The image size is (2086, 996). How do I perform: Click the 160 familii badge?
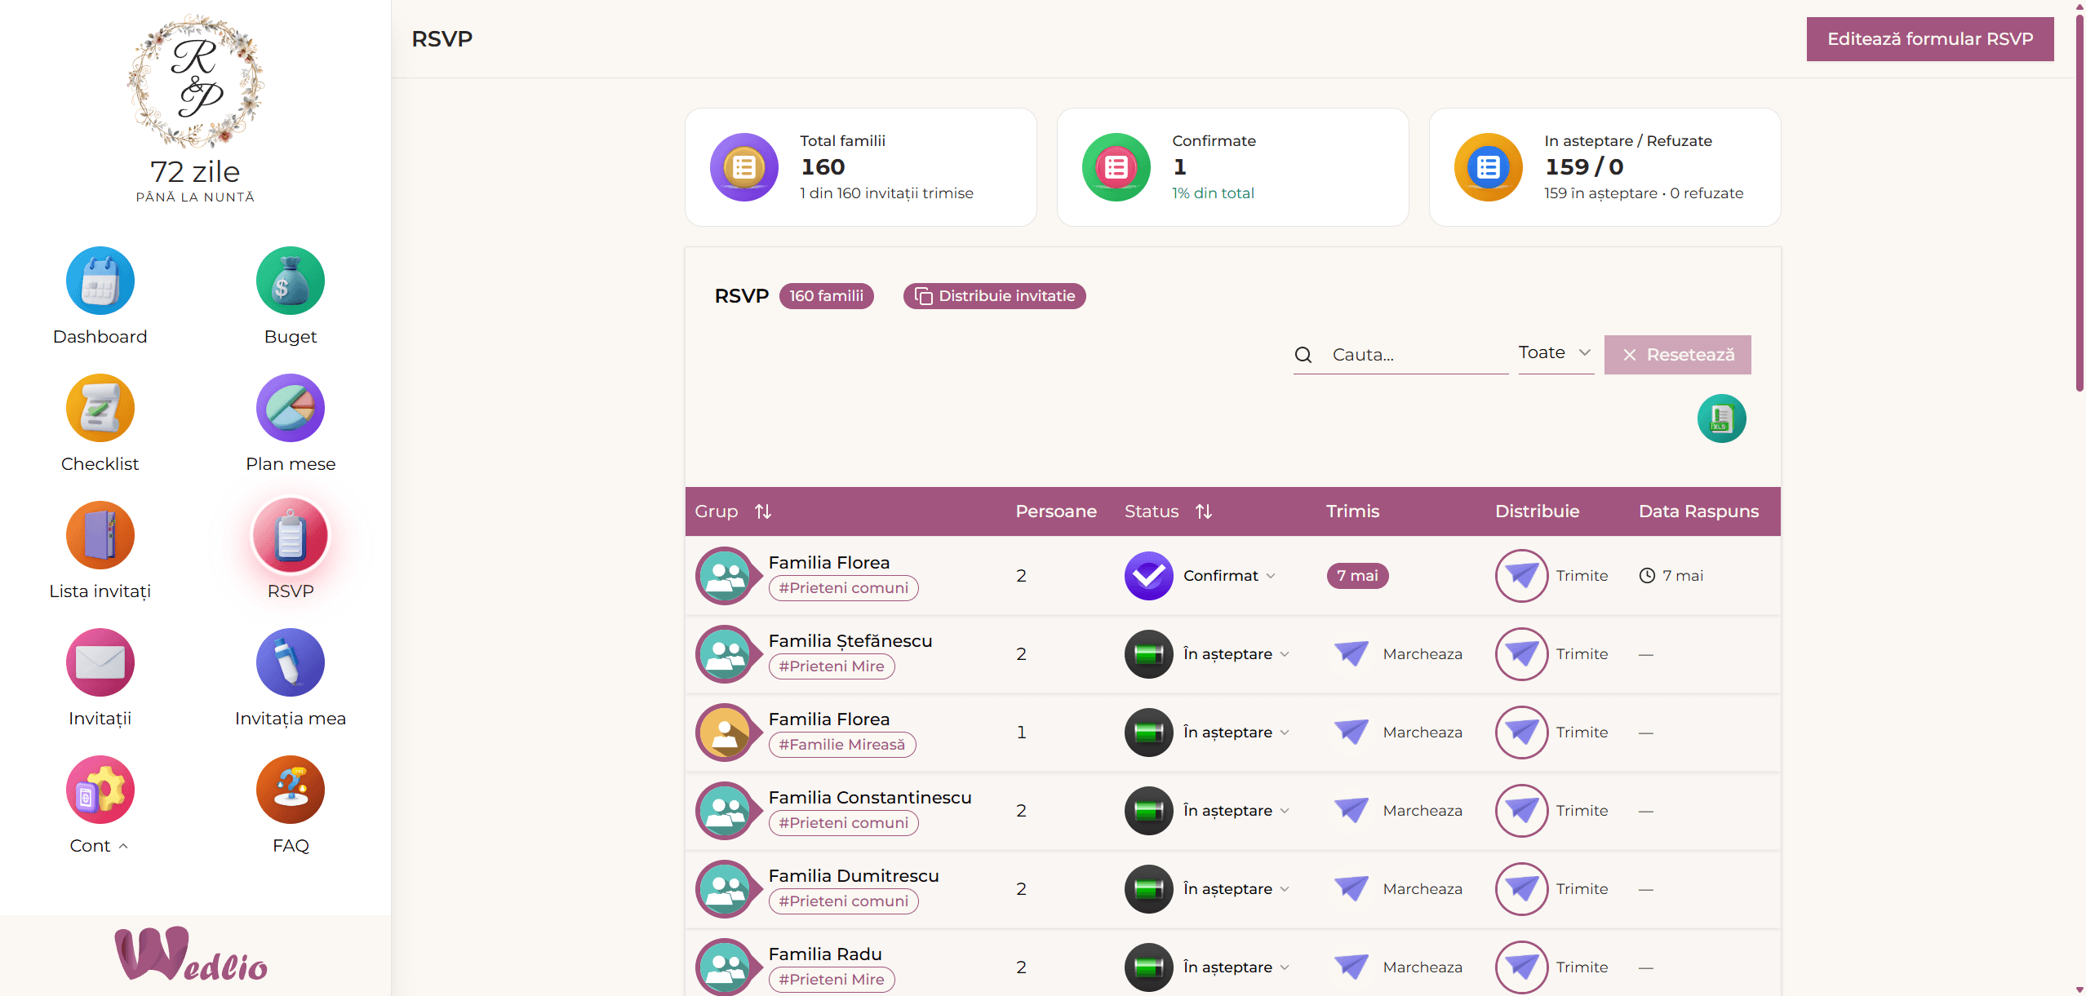pyautogui.click(x=826, y=296)
